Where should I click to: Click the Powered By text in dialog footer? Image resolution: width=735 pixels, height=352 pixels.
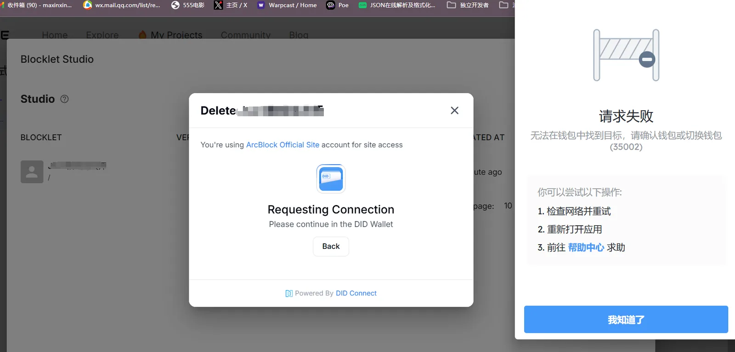314,293
